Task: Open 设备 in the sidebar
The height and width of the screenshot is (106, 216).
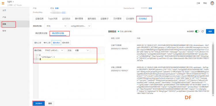Action: [x=15, y=24]
